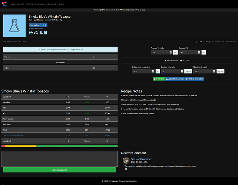Click the PG content of nicotine field
238x185 pixels.
tap(143, 71)
